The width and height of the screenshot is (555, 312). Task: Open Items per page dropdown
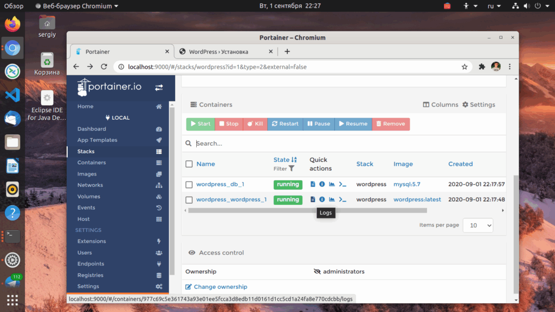[x=478, y=225]
